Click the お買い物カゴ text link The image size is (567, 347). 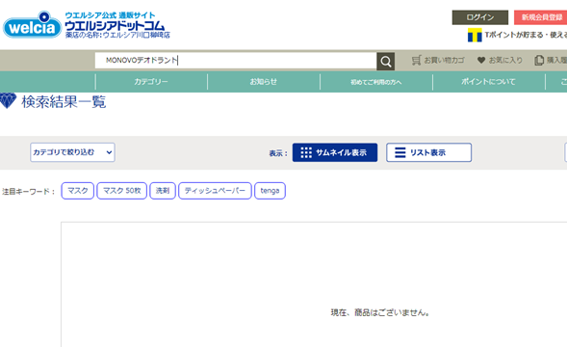pyautogui.click(x=445, y=60)
